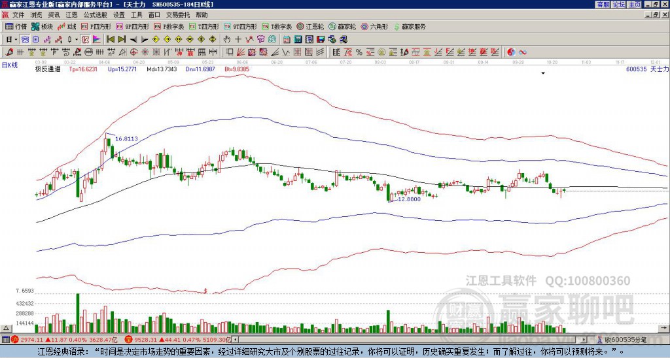Select the crosshair cursor tool
670x358 pixels.
pyautogui.click(x=238, y=40)
